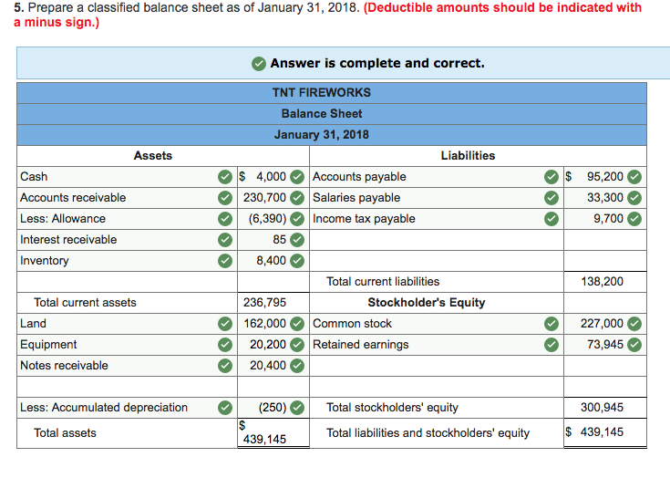Click the Less: Accumulated depreciation label
The image size is (670, 478).
coord(104,408)
